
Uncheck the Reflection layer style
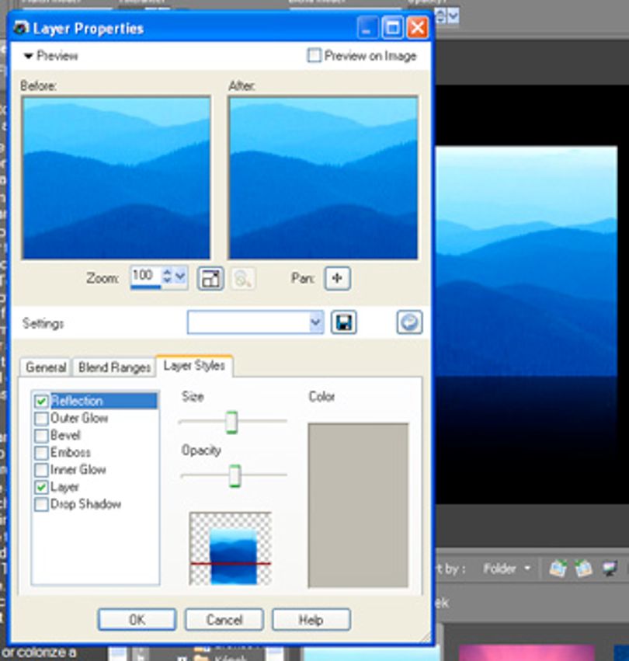coord(41,402)
